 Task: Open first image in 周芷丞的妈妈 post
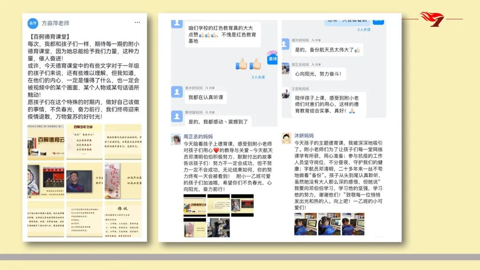coord(195,205)
